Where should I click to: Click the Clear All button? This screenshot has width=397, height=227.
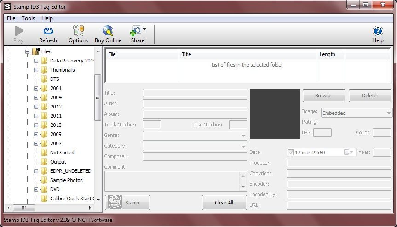[x=224, y=202]
